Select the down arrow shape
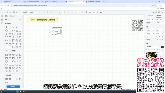Screen dimensions: 165x93 [20, 44]
